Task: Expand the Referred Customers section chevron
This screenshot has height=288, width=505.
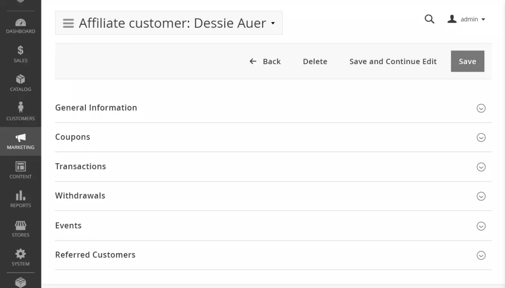Action: coord(481,255)
